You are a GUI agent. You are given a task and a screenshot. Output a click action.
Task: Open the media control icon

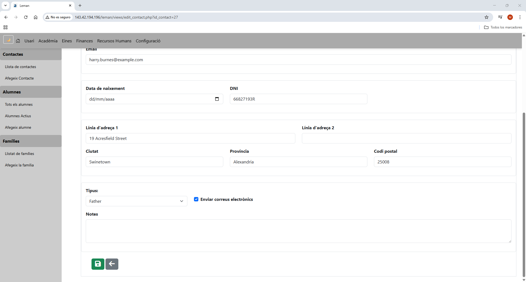point(500,17)
